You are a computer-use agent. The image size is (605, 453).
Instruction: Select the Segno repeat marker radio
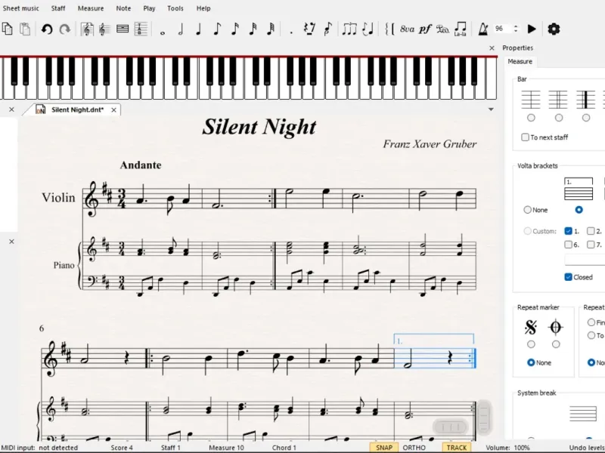pos(531,344)
